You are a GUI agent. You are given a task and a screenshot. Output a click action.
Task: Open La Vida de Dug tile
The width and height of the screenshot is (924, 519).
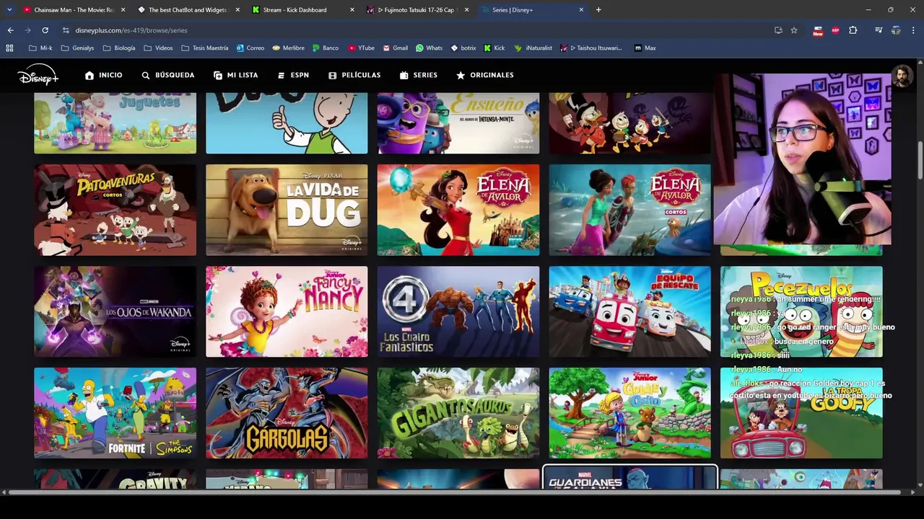click(287, 210)
